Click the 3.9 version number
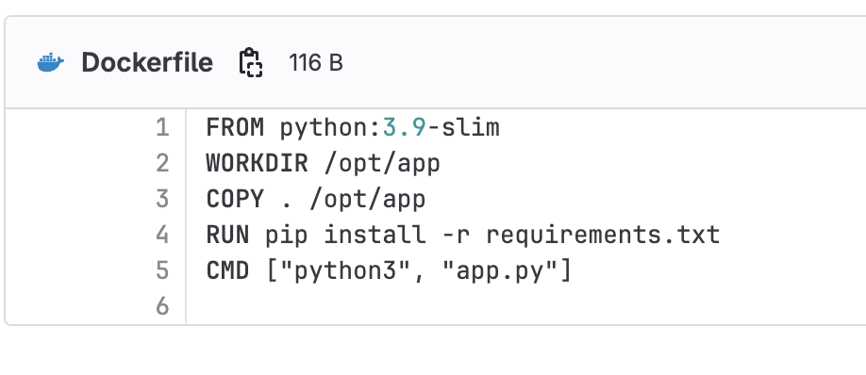 (x=405, y=128)
